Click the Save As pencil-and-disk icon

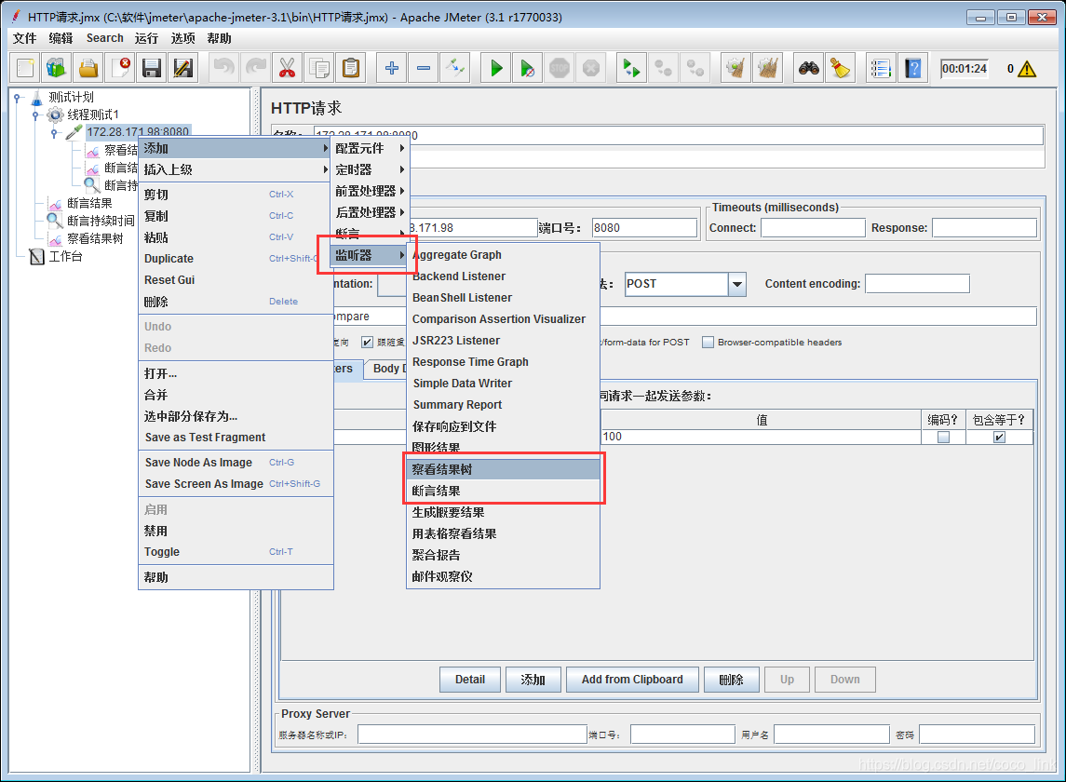pos(183,68)
